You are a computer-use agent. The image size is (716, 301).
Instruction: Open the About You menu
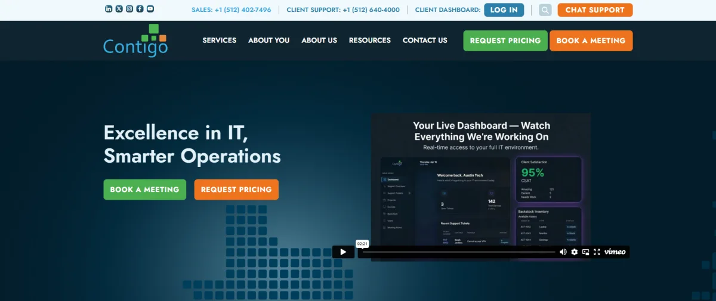[x=269, y=41]
